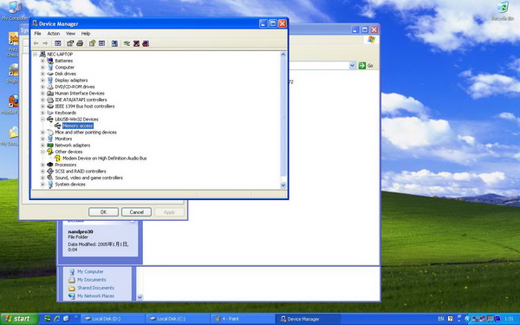The image size is (520, 325).
Task: Expand the Processors category
Action: coord(42,165)
